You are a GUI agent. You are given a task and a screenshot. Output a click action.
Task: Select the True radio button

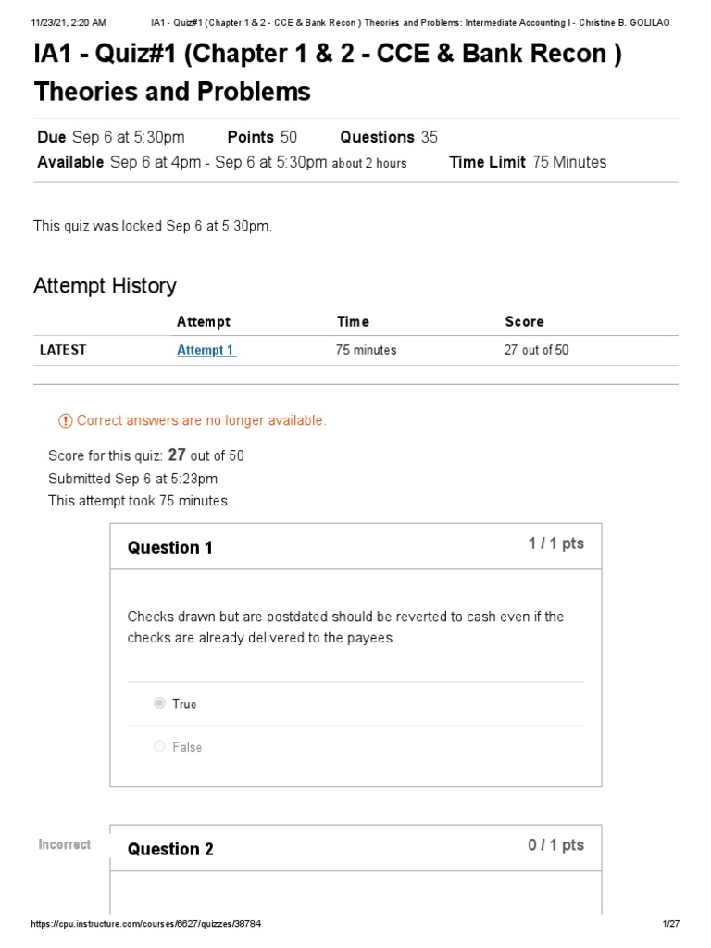coord(160,704)
